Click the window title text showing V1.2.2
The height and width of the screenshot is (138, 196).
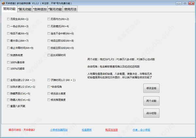(39, 3)
